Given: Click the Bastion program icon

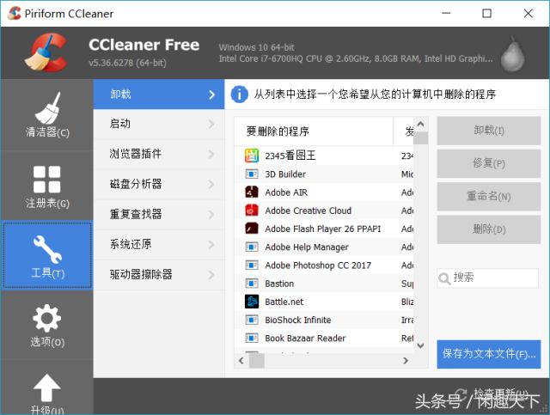Looking at the screenshot, I should coord(252,284).
